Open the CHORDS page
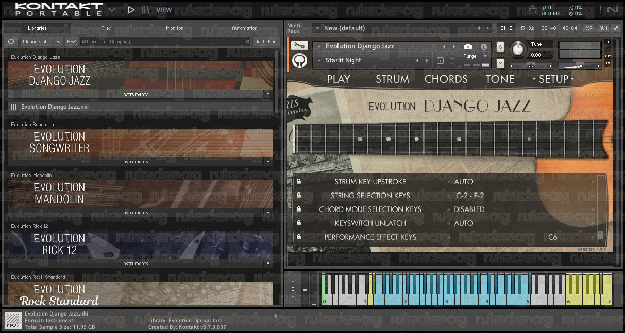The width and height of the screenshot is (625, 333). pyautogui.click(x=446, y=79)
